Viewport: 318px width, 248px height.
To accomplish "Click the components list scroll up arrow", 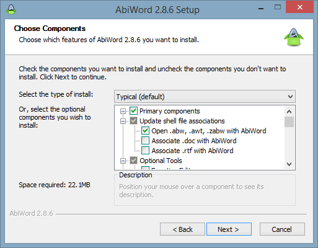I will [289, 112].
